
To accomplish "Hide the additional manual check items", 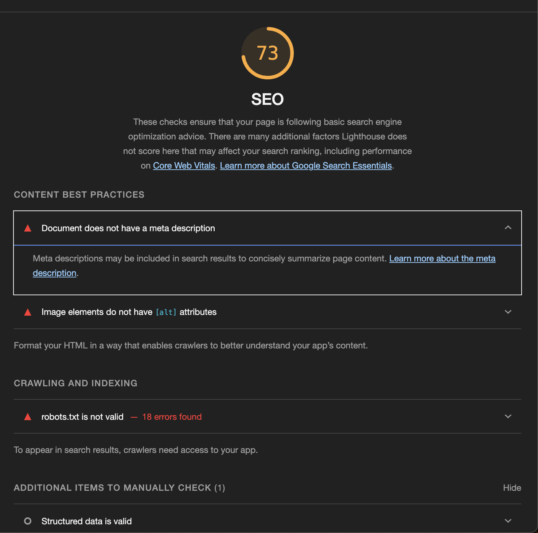I will point(512,488).
